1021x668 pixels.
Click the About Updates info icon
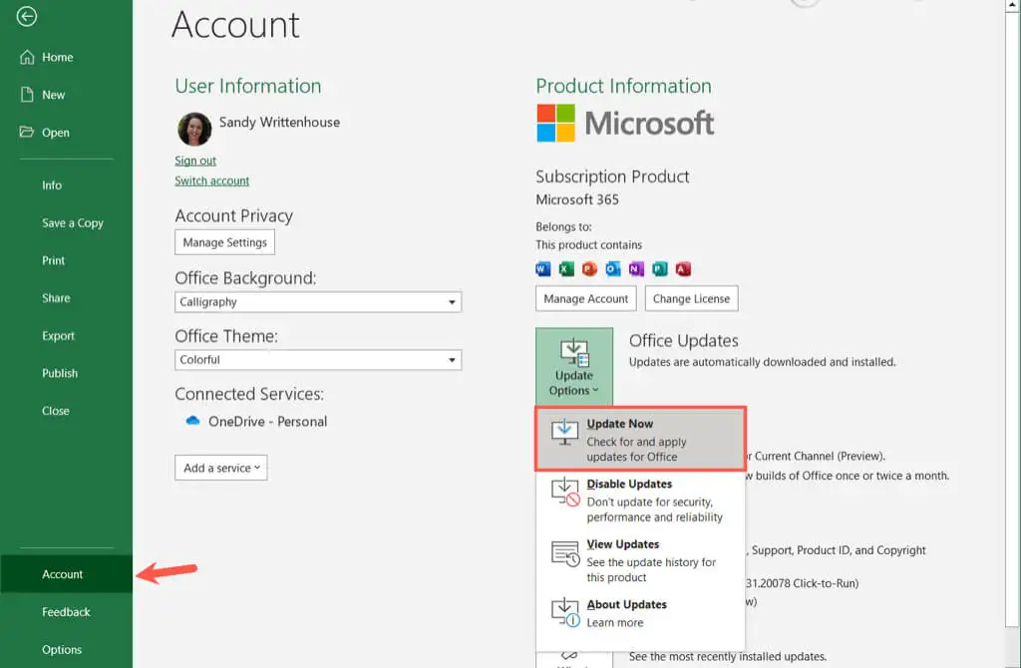tap(565, 613)
